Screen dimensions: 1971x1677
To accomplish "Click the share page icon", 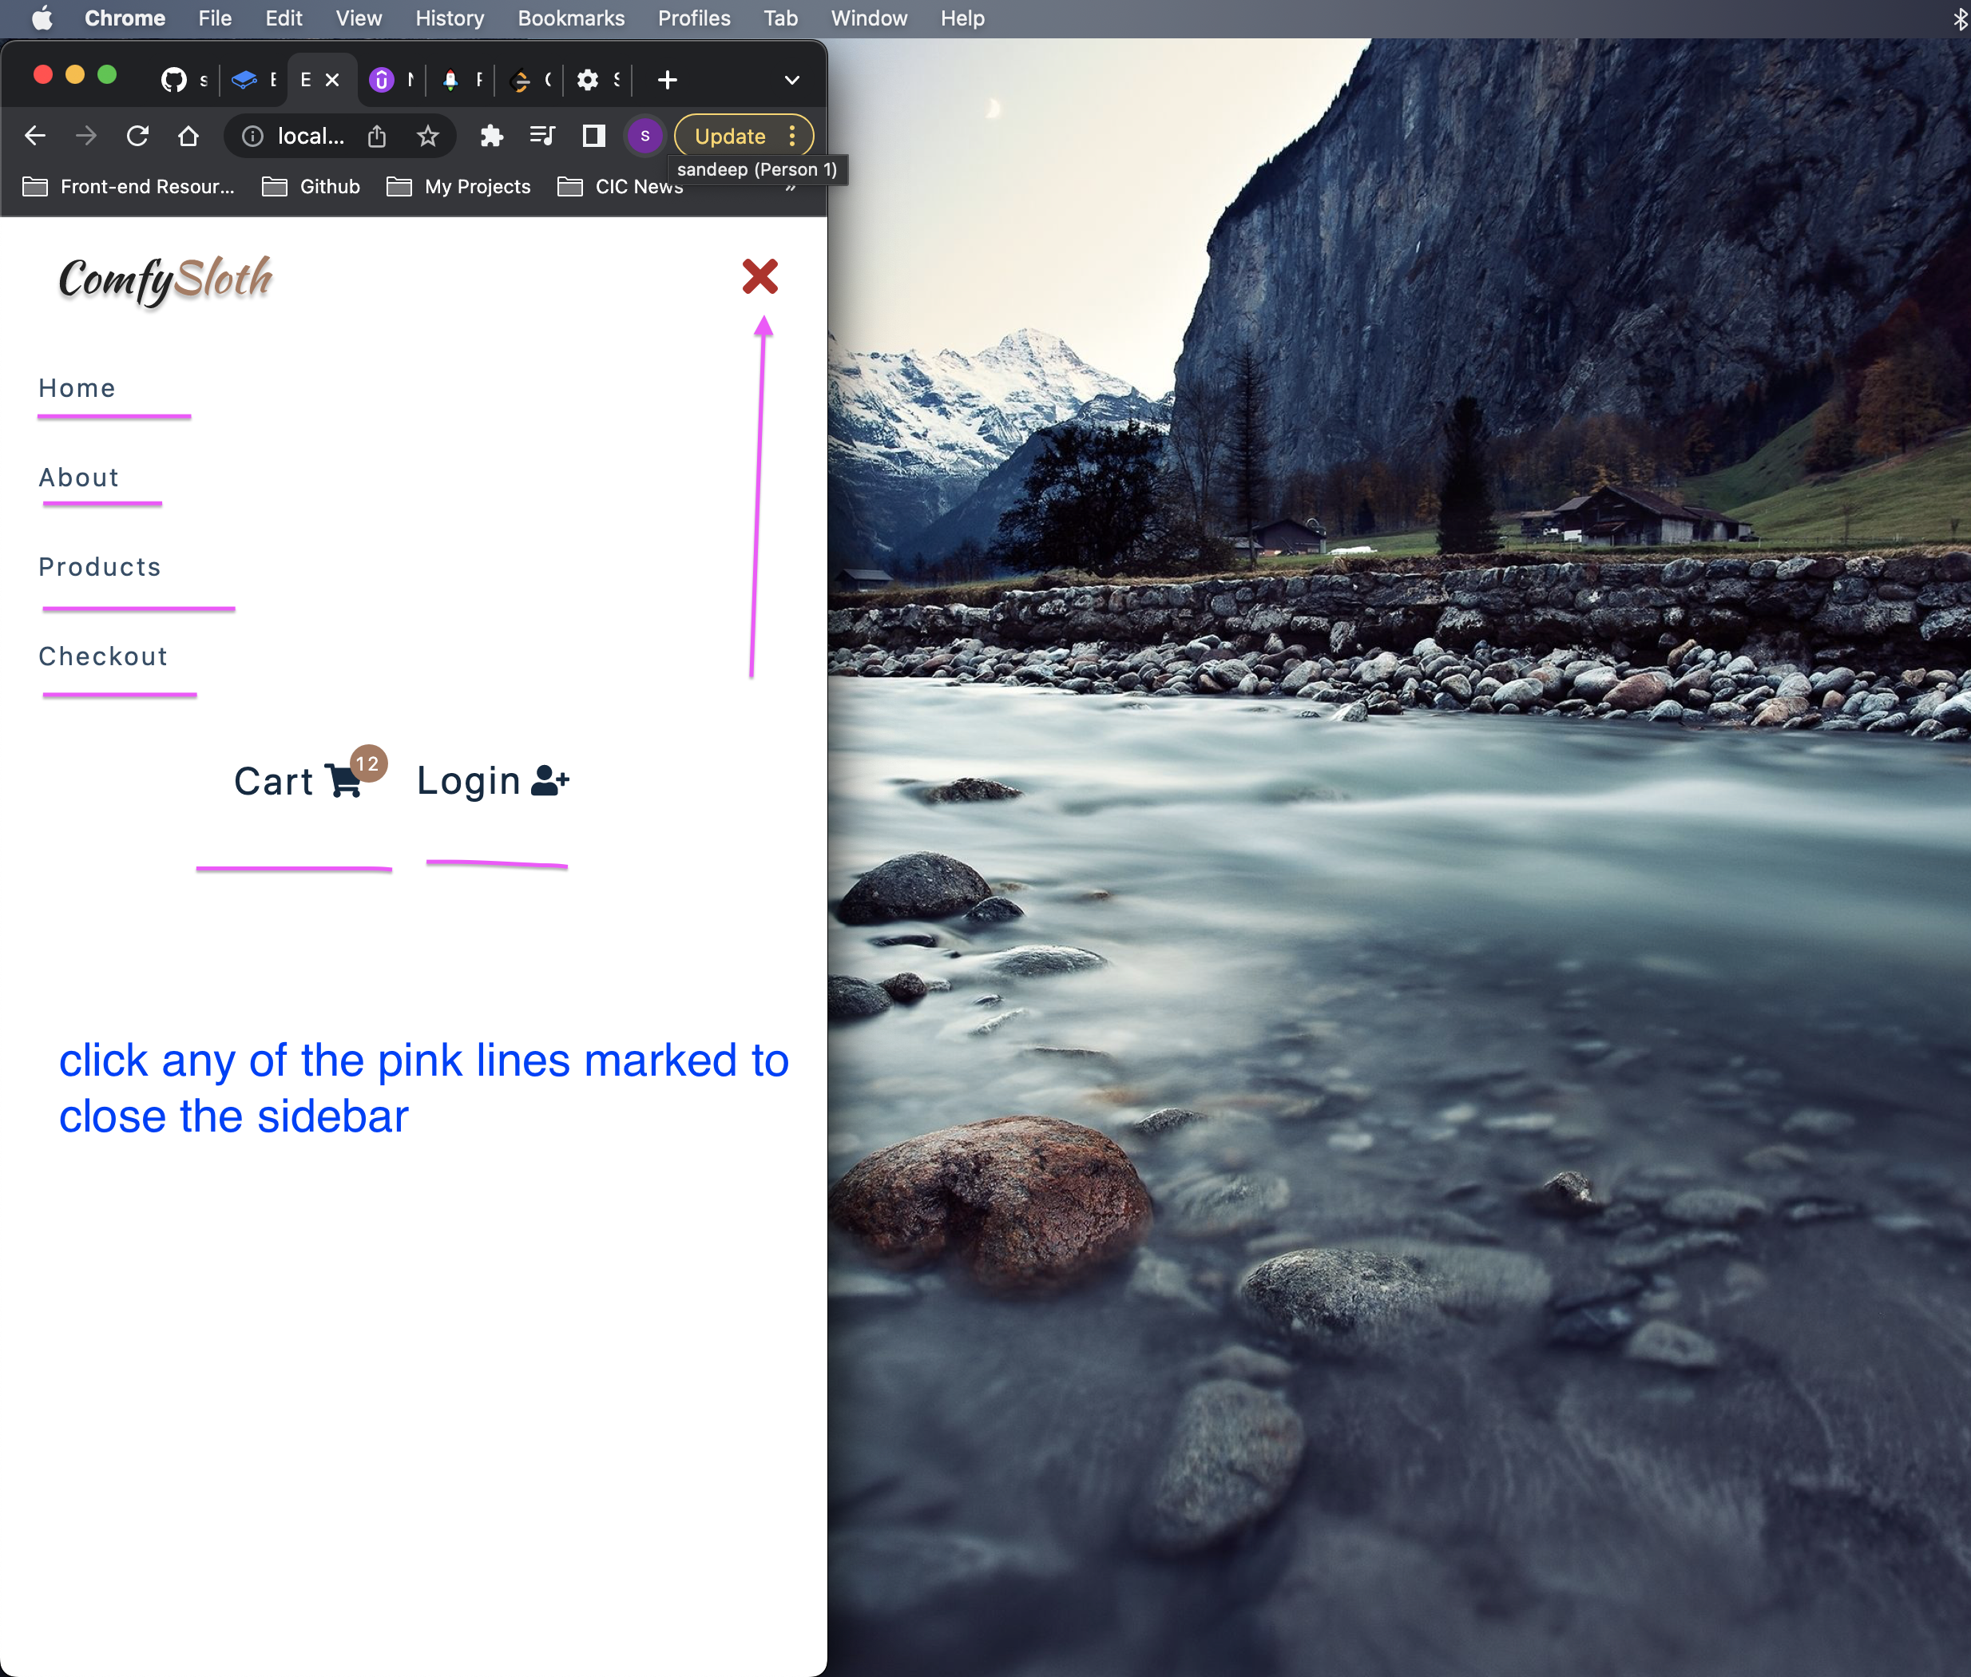I will [x=378, y=136].
